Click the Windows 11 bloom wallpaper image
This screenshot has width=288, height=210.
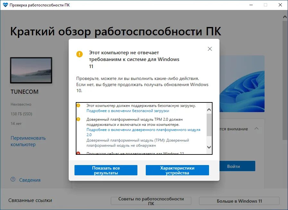242,84
